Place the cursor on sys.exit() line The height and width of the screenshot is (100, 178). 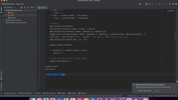(51, 69)
